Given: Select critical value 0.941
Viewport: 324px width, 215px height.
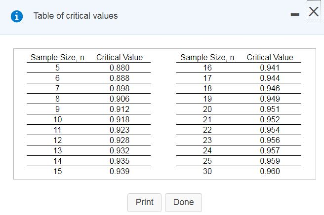Looking at the screenshot, I should click(270, 68).
